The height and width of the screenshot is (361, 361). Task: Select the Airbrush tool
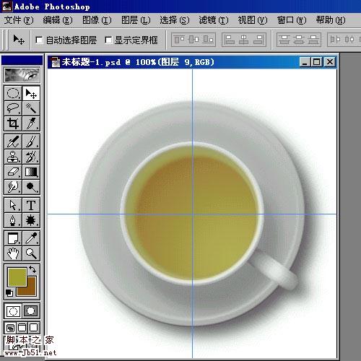tap(13, 142)
